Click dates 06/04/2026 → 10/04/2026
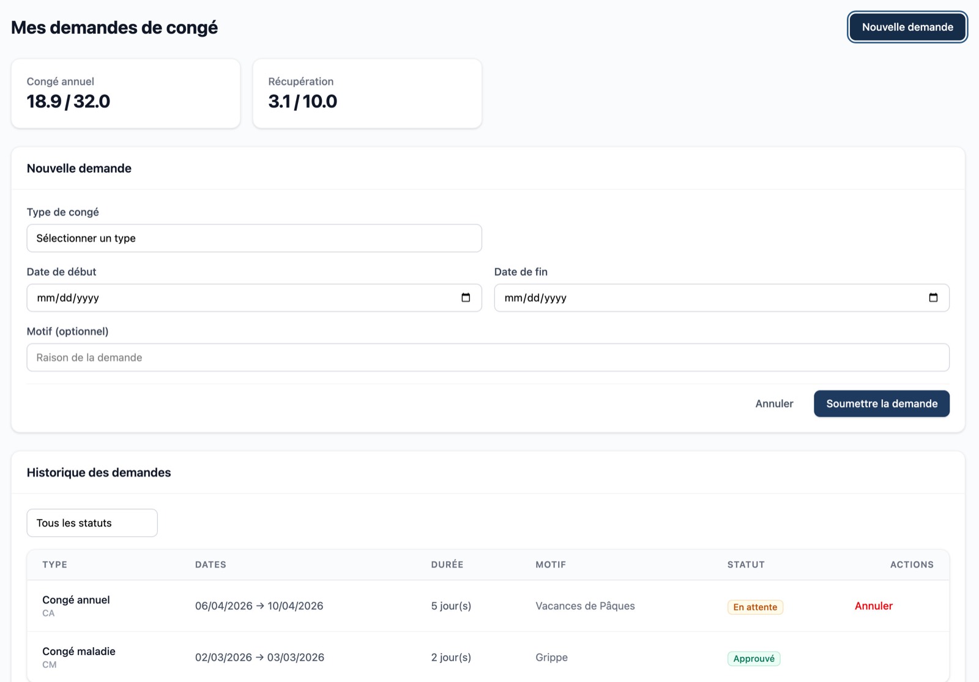 259,605
